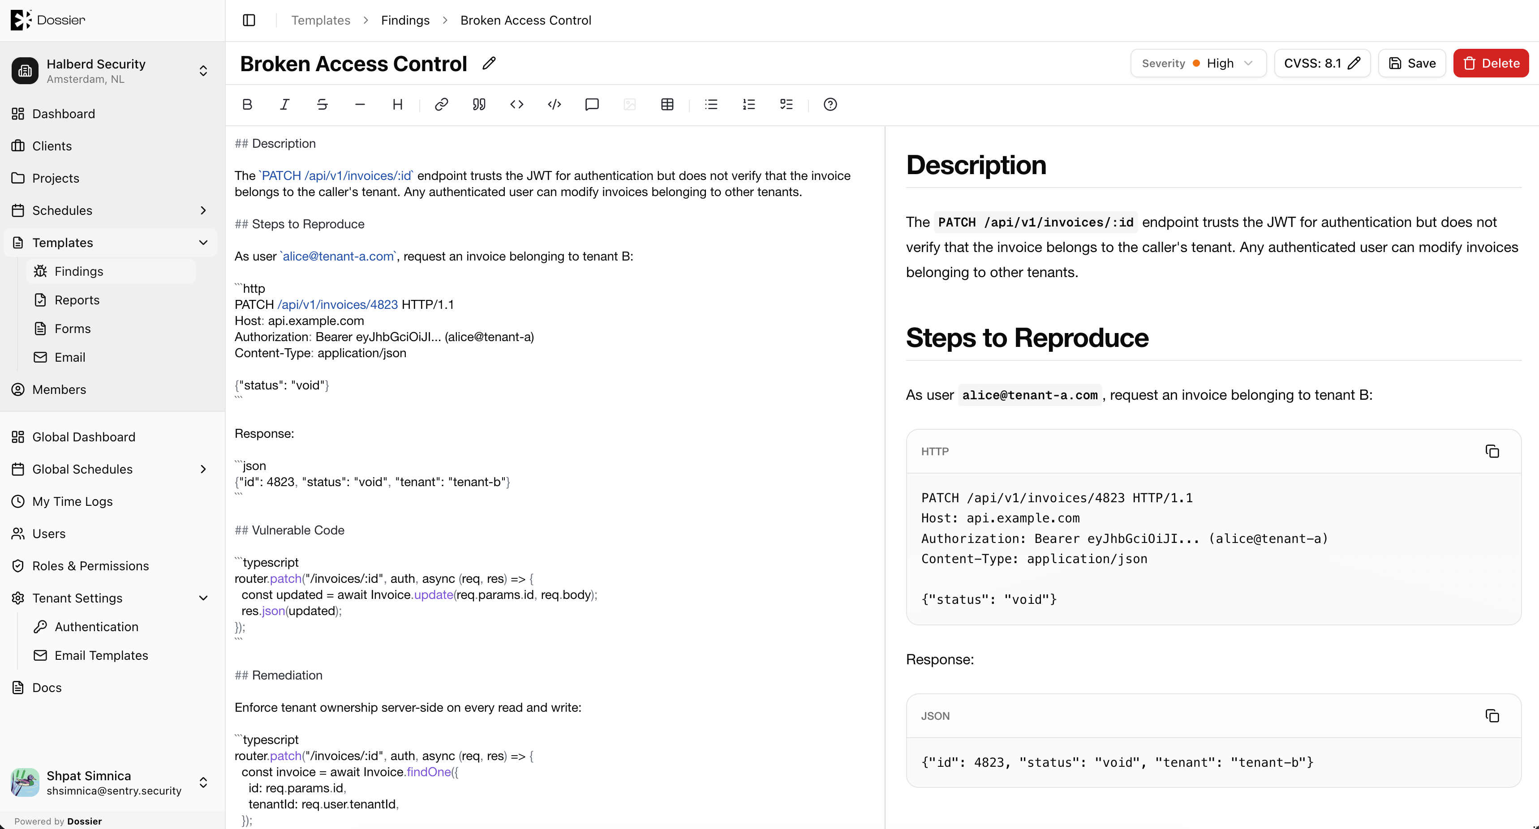Go to Clients page
The width and height of the screenshot is (1539, 829).
click(112, 146)
